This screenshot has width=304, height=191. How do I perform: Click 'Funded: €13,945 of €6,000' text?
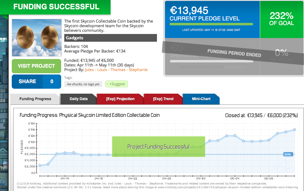click(x=89, y=61)
